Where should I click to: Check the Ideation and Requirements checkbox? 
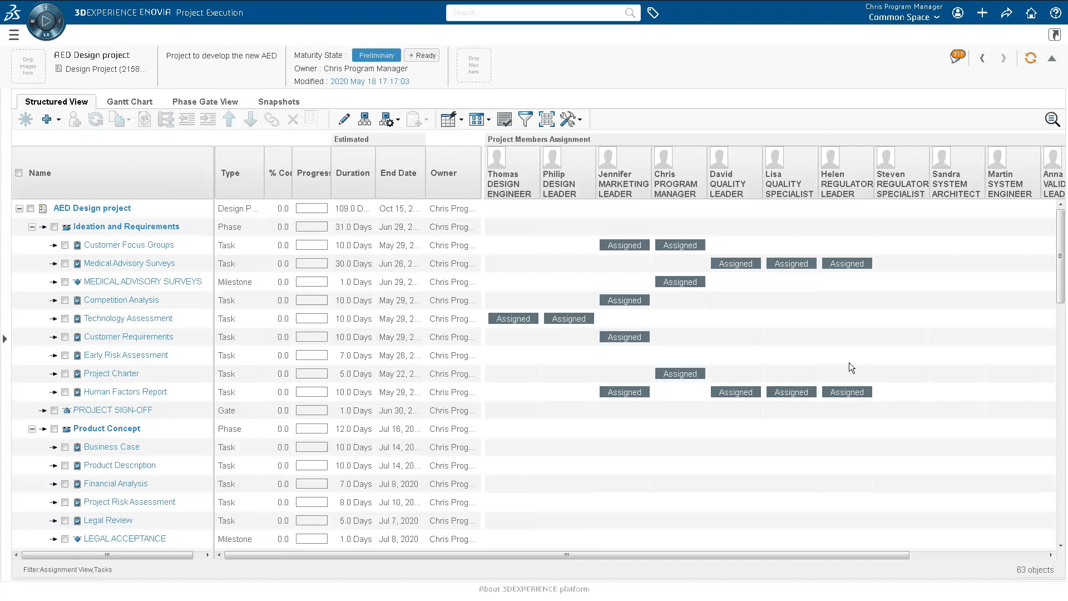coord(54,227)
